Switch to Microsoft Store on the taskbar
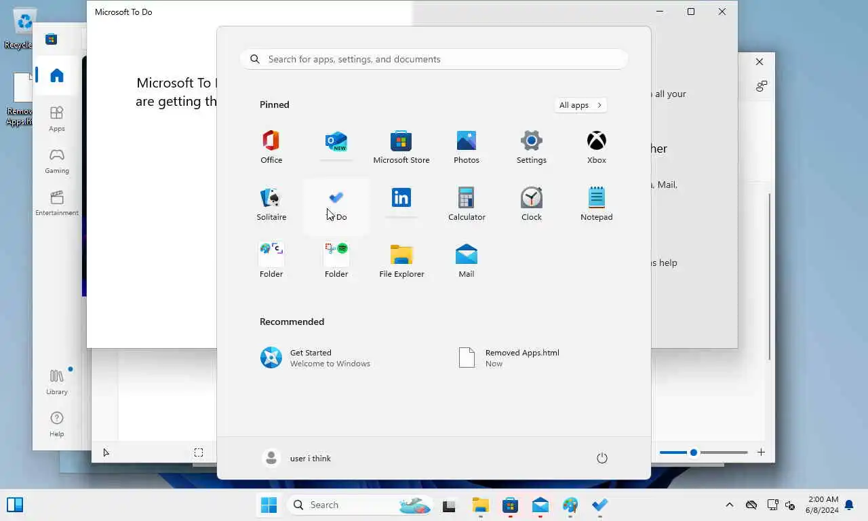This screenshot has height=521, width=868. point(511,505)
